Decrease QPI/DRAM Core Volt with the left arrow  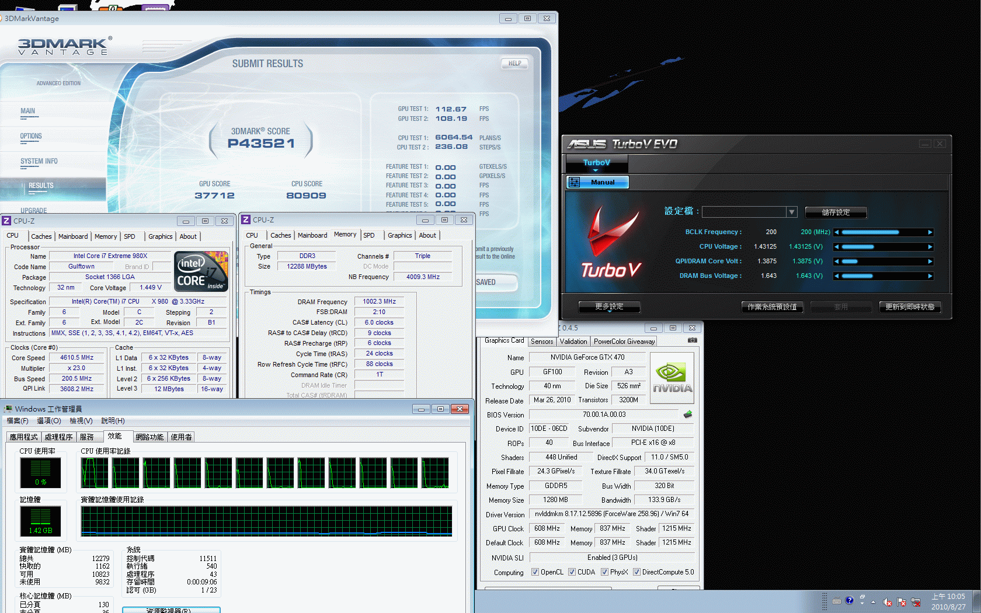tap(837, 262)
